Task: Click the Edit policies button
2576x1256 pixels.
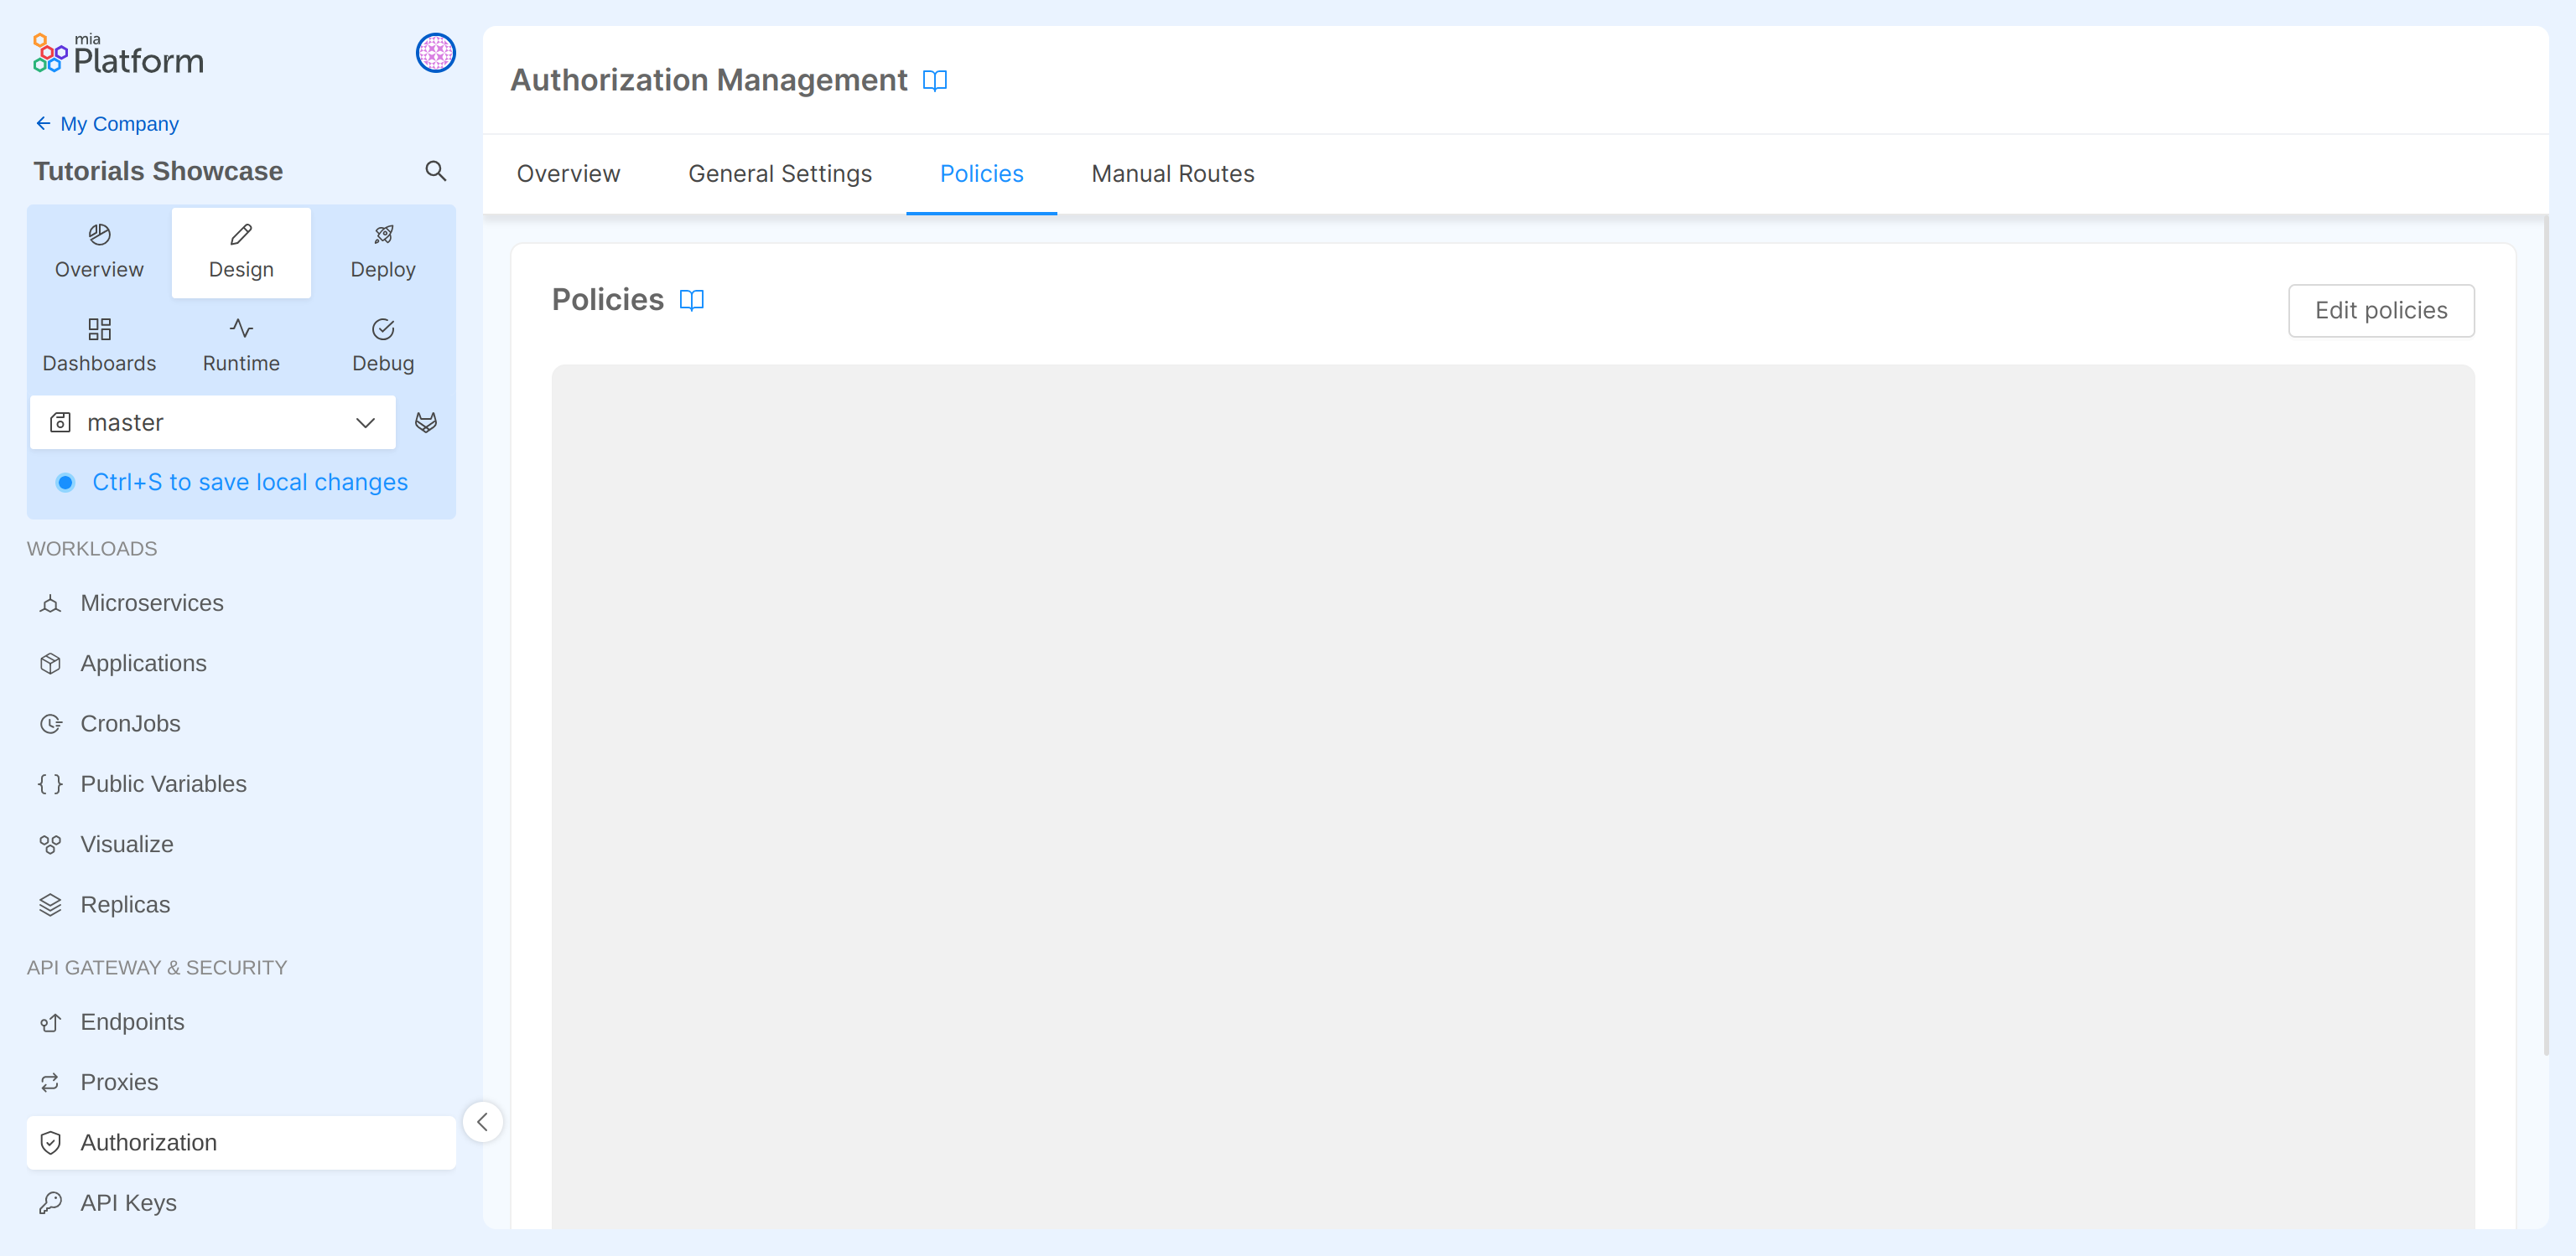Action: coord(2381,310)
